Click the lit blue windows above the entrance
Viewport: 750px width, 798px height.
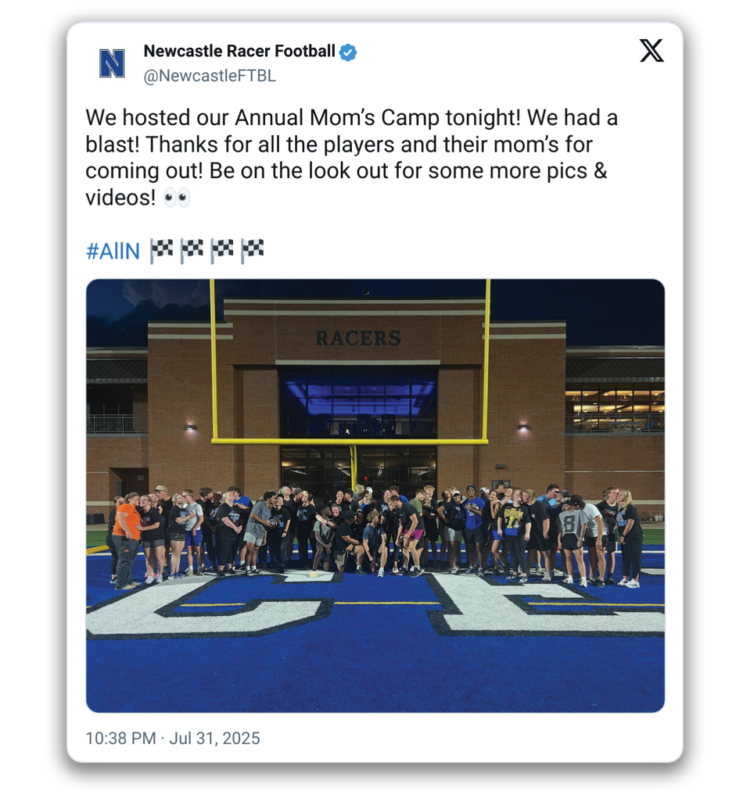click(358, 400)
